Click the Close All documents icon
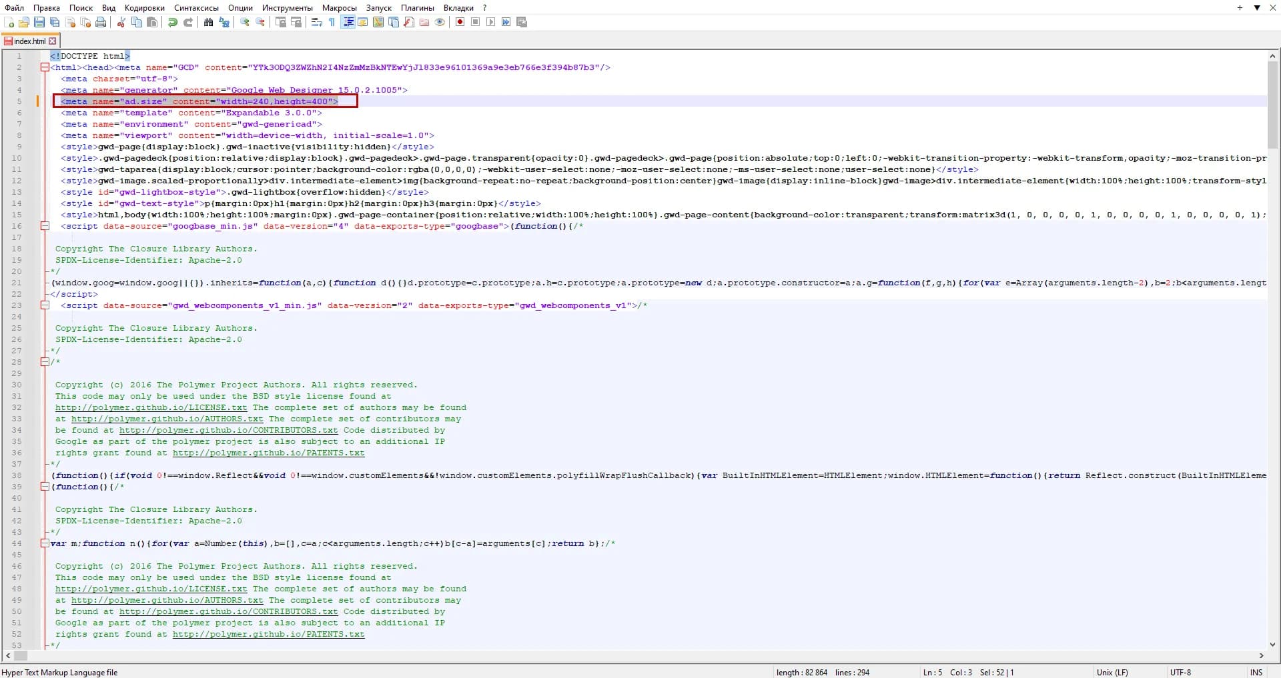The width and height of the screenshot is (1281, 678). coord(85,22)
